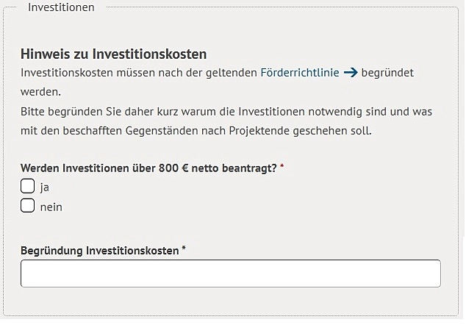Tick the "ja" checkbox

[28, 186]
